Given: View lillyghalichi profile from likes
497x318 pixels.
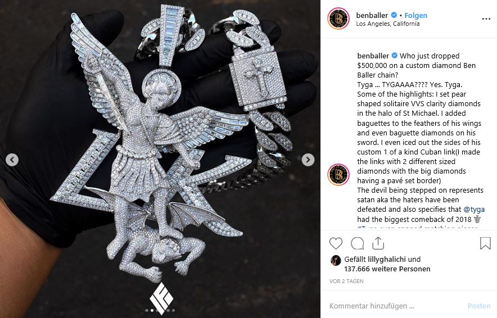Looking at the screenshot, I should pos(387,259).
